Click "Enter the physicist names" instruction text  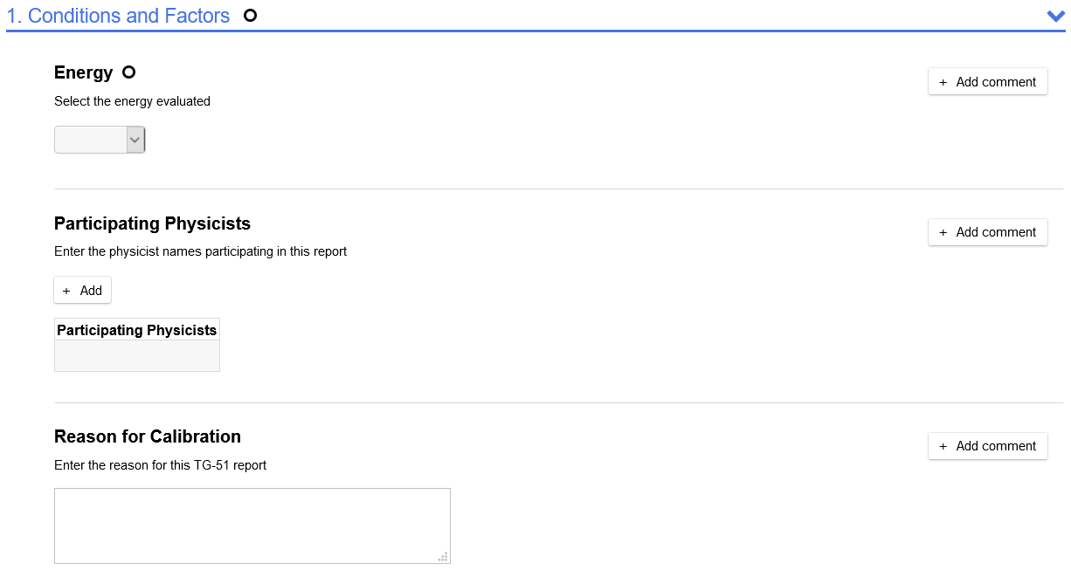(x=200, y=251)
